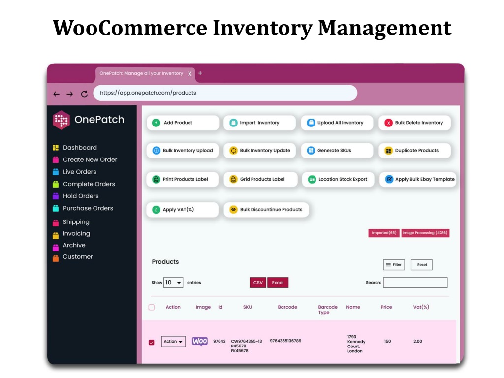
Task: Click the Apply VAT pound sign icon
Action: coord(156,210)
